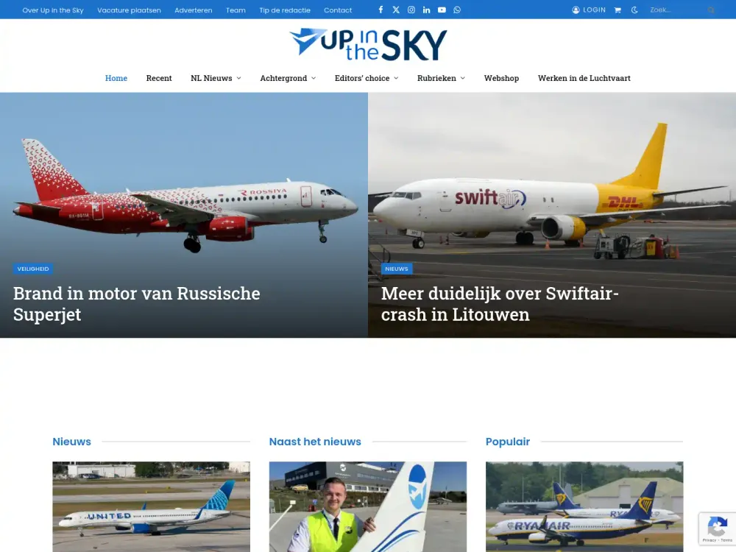
Task: Expand the Editors' choice dropdown
Action: (367, 78)
